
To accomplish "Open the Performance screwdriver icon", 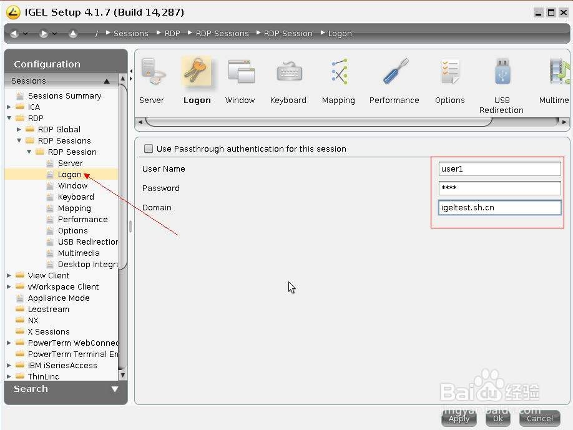I will coord(395,72).
